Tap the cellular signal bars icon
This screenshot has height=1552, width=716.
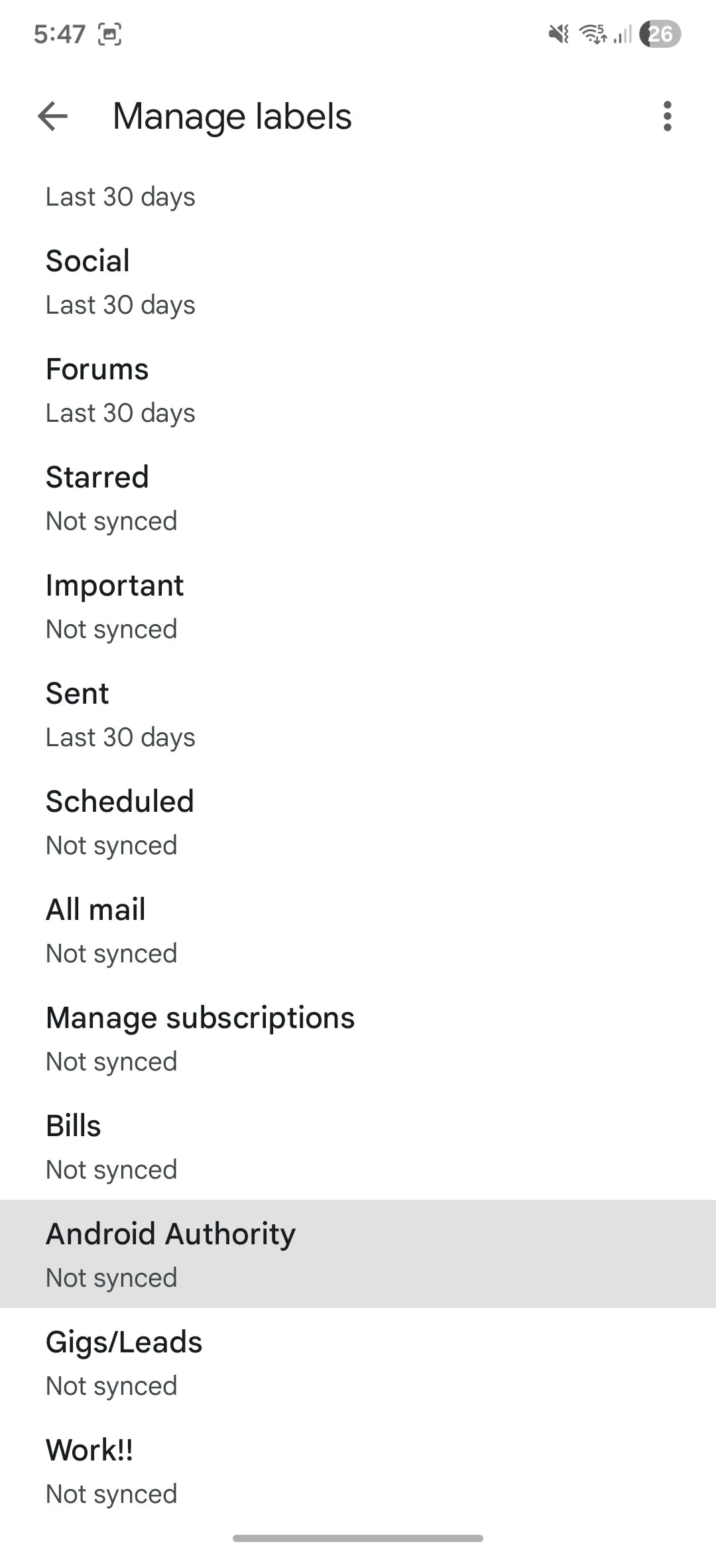pyautogui.click(x=623, y=34)
